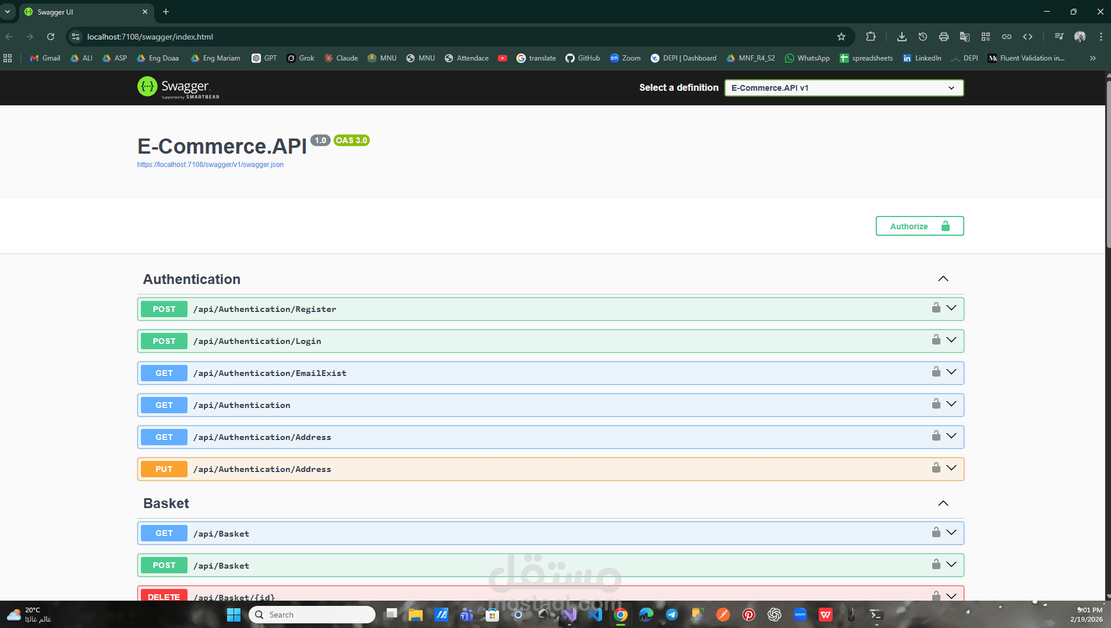The width and height of the screenshot is (1111, 628).
Task: Launch Visual Studio Code from the taskbar
Action: [x=595, y=615]
